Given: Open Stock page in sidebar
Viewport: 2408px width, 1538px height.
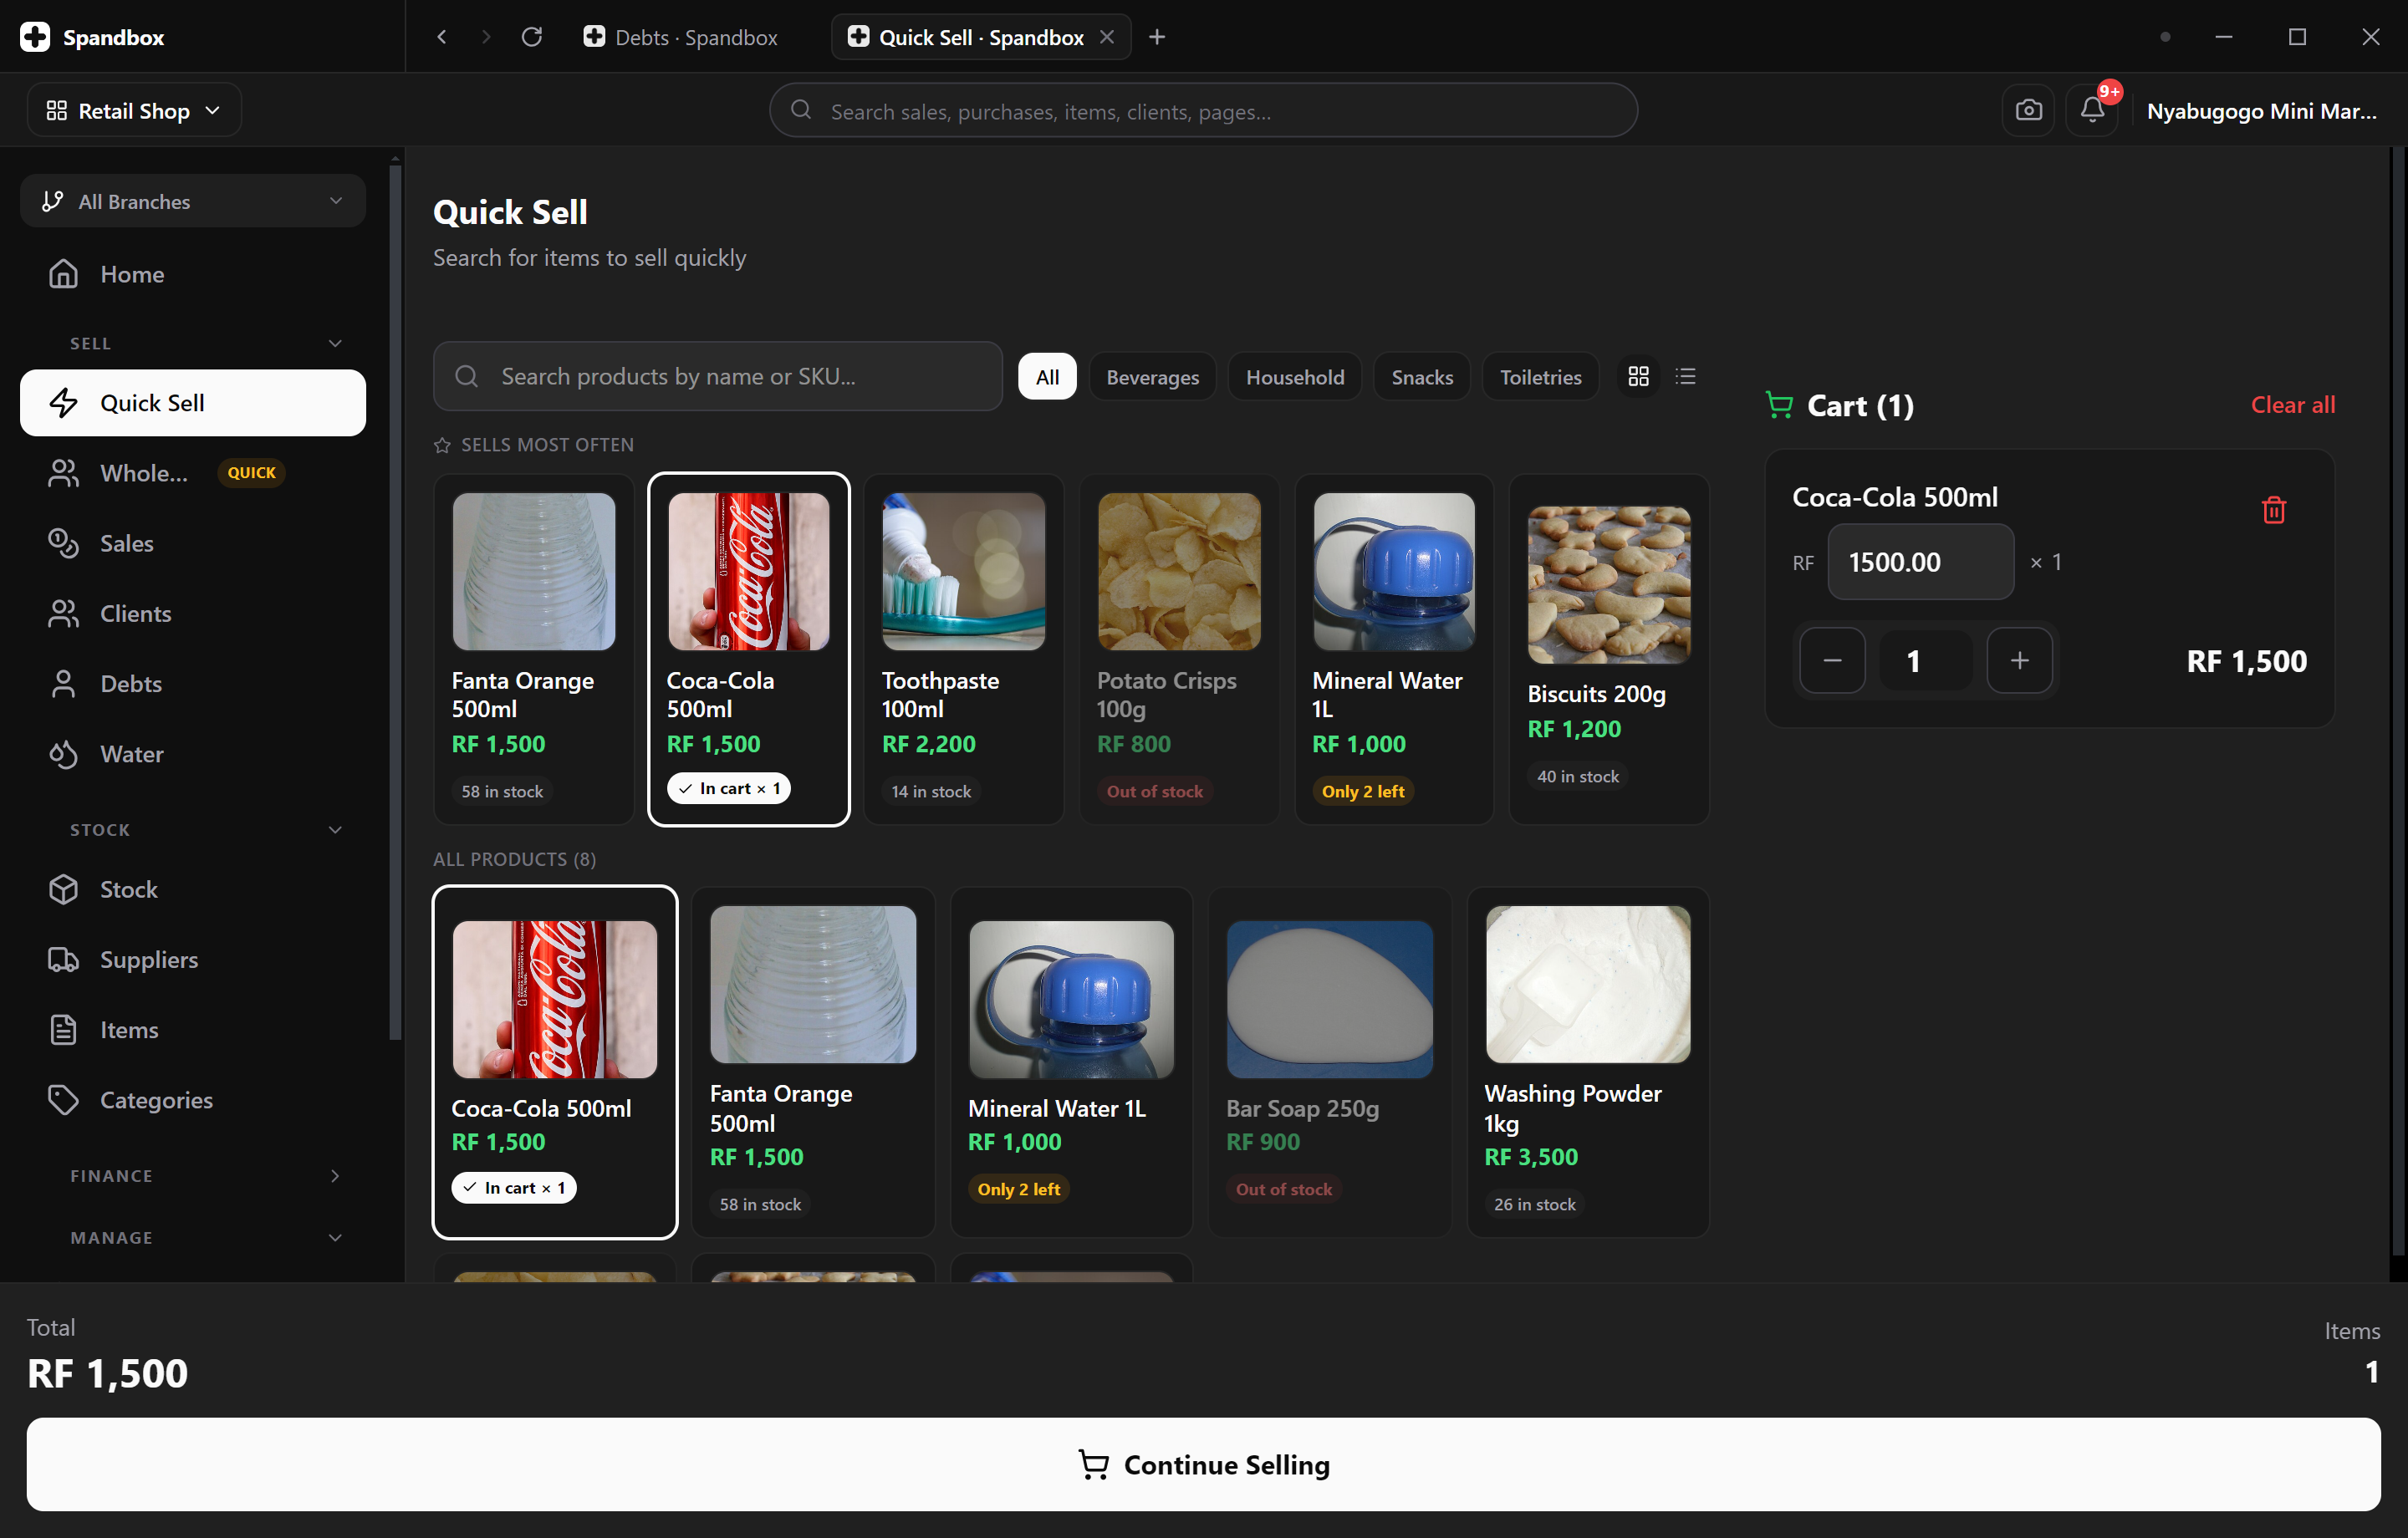Looking at the screenshot, I should tap(193, 889).
